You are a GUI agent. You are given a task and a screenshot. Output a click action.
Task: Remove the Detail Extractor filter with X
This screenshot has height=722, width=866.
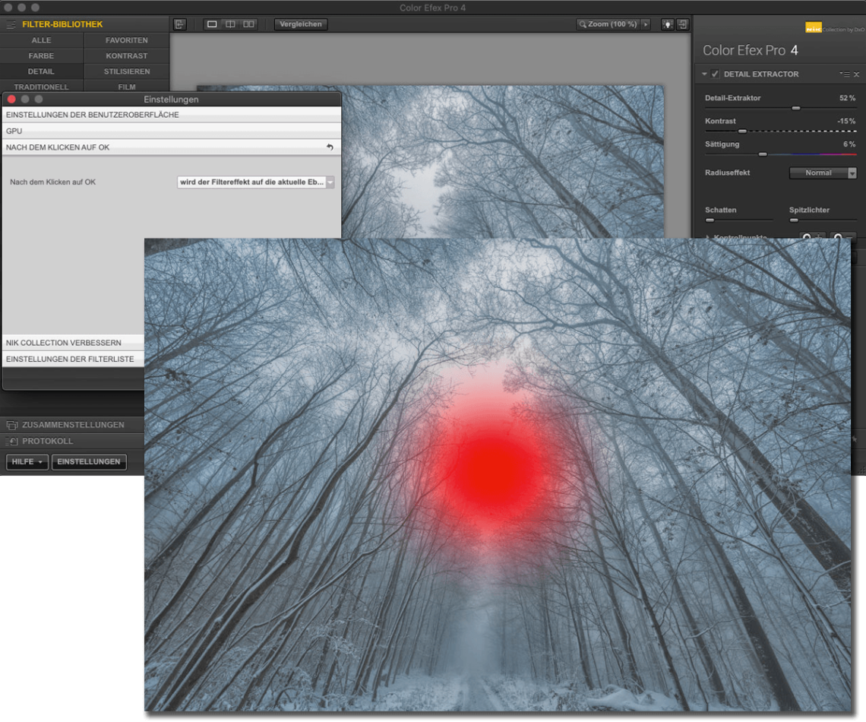click(x=856, y=74)
